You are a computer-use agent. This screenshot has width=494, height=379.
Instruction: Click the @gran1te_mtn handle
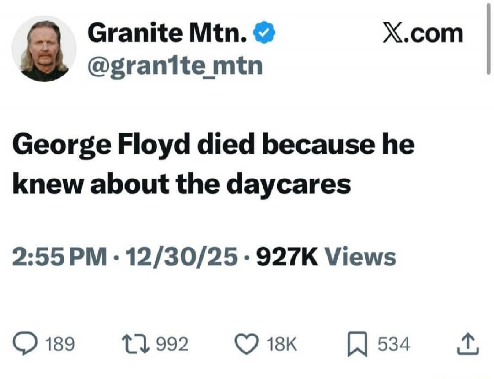coord(177,65)
